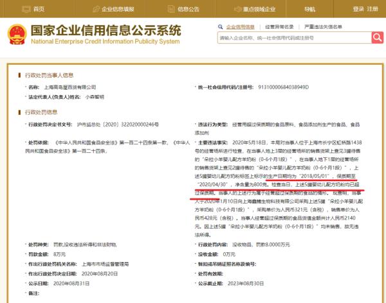
Task: Click the 处罚种类 value 罚款,没收违法所得和非法财物
Action: pos(85,245)
